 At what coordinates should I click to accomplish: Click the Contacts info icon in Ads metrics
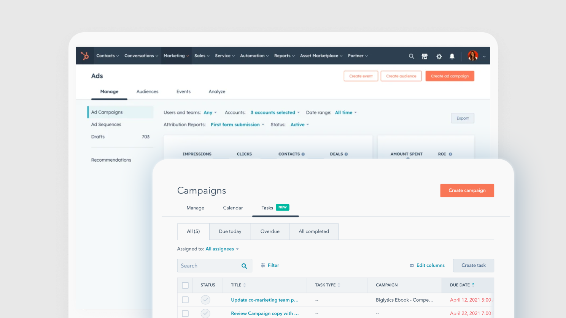(x=303, y=154)
